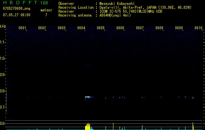
Task: Click the meteor count value 7
Action: click(x=46, y=15)
